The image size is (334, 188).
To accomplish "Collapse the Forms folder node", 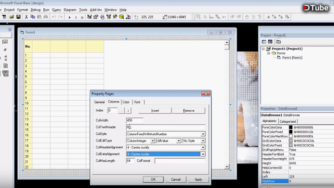I will 268,53.
